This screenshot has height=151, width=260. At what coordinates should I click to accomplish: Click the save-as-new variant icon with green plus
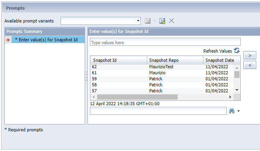click(x=162, y=21)
